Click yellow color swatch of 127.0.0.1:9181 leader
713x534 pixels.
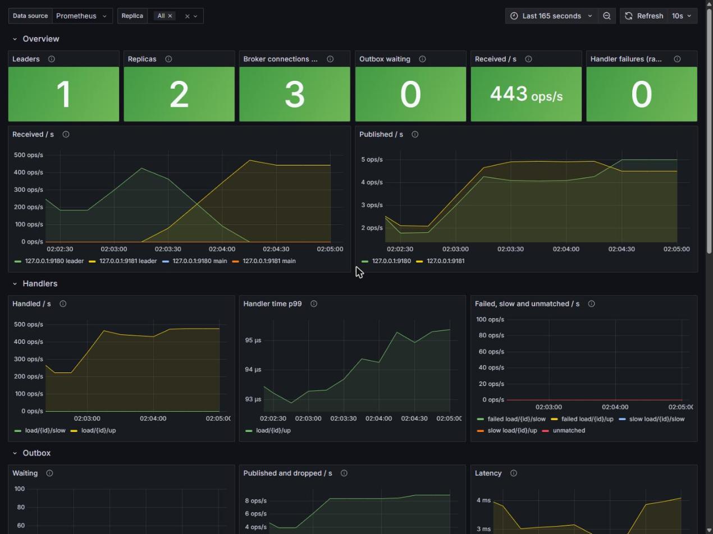click(93, 261)
